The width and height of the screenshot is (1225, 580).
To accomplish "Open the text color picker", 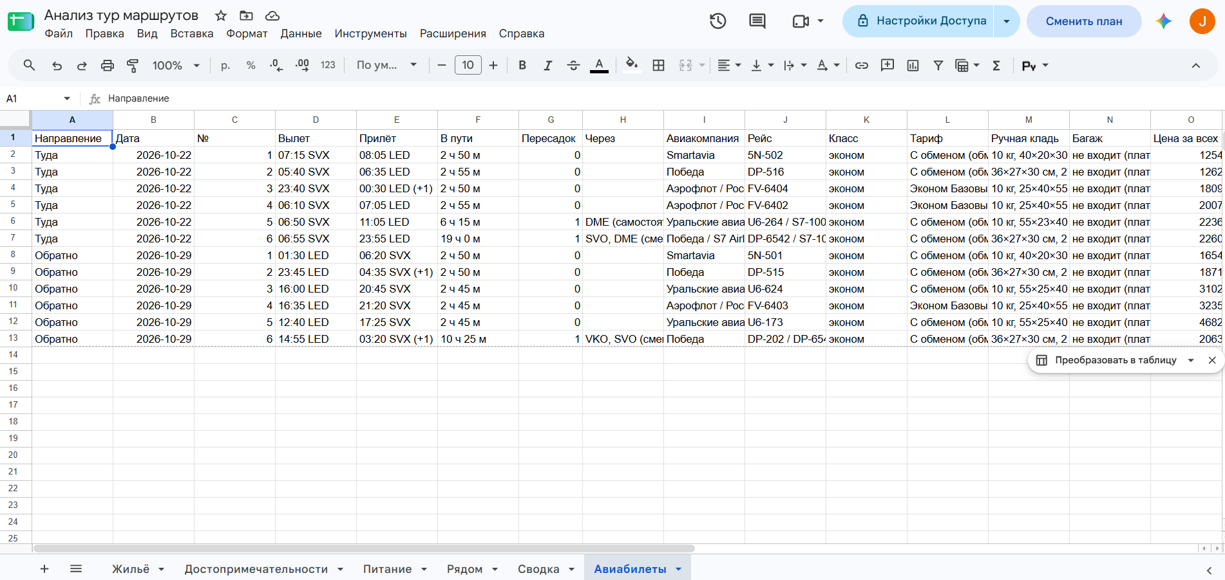I will (599, 65).
